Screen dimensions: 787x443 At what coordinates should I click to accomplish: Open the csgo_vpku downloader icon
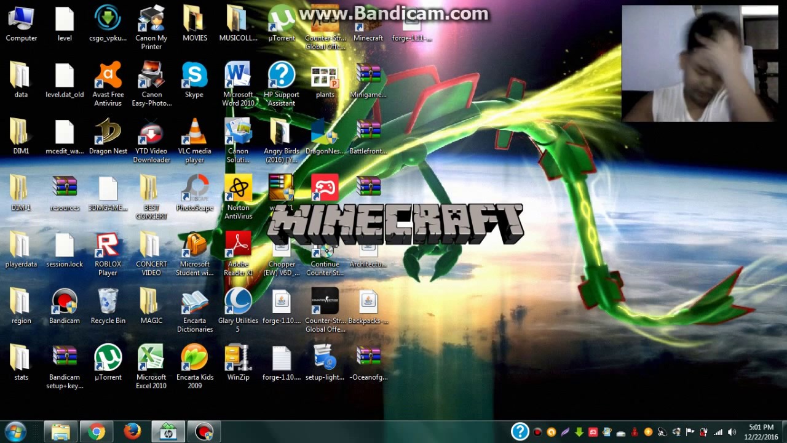click(108, 24)
